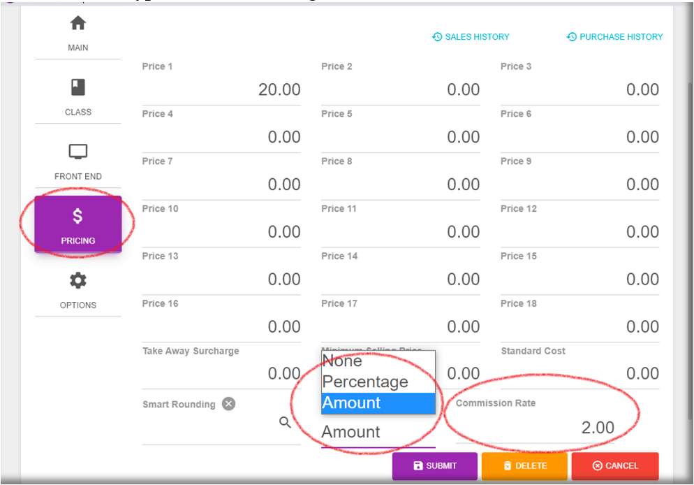The width and height of the screenshot is (694, 485).
Task: Select Percentage in the dropdown list
Action: [x=378, y=382]
